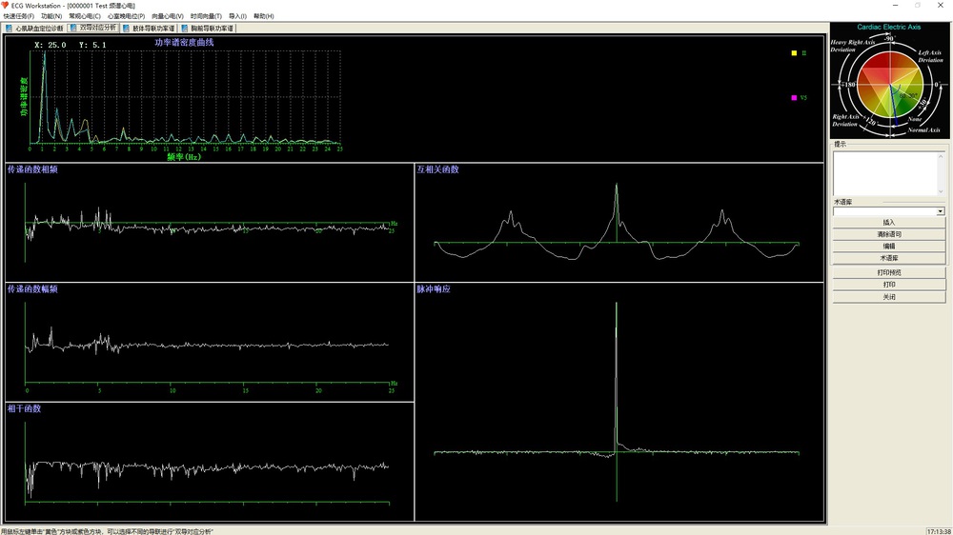The height and width of the screenshot is (535, 953).
Task: Click the 编辑 button
Action: tap(889, 247)
